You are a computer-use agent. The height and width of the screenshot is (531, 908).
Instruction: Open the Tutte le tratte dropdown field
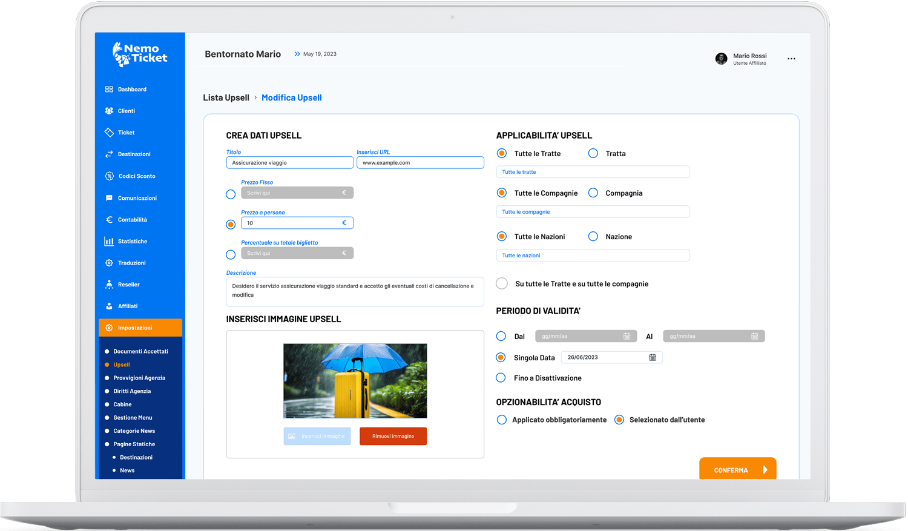592,172
